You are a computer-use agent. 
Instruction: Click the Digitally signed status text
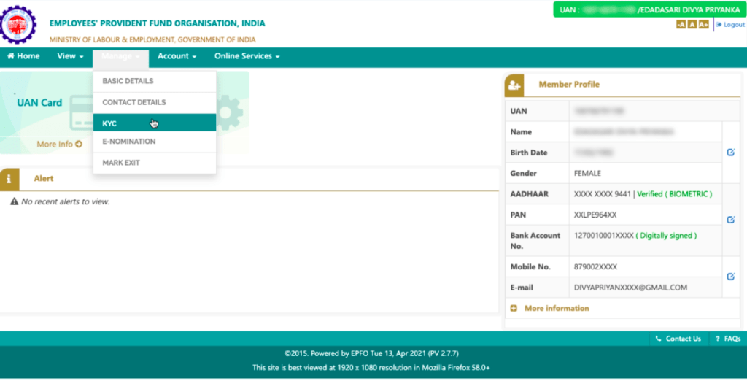point(667,236)
